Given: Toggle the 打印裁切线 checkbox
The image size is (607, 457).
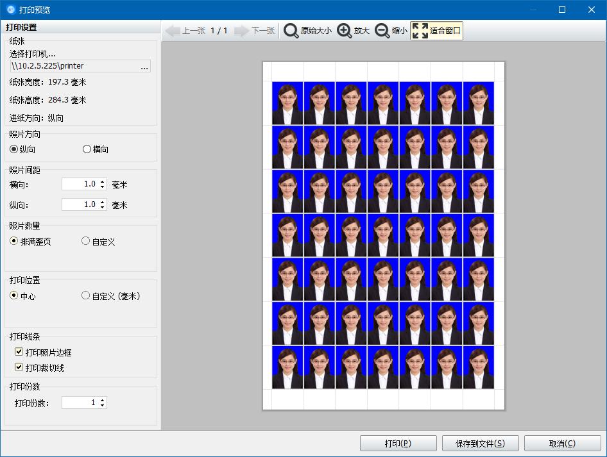Looking at the screenshot, I should click(x=19, y=367).
